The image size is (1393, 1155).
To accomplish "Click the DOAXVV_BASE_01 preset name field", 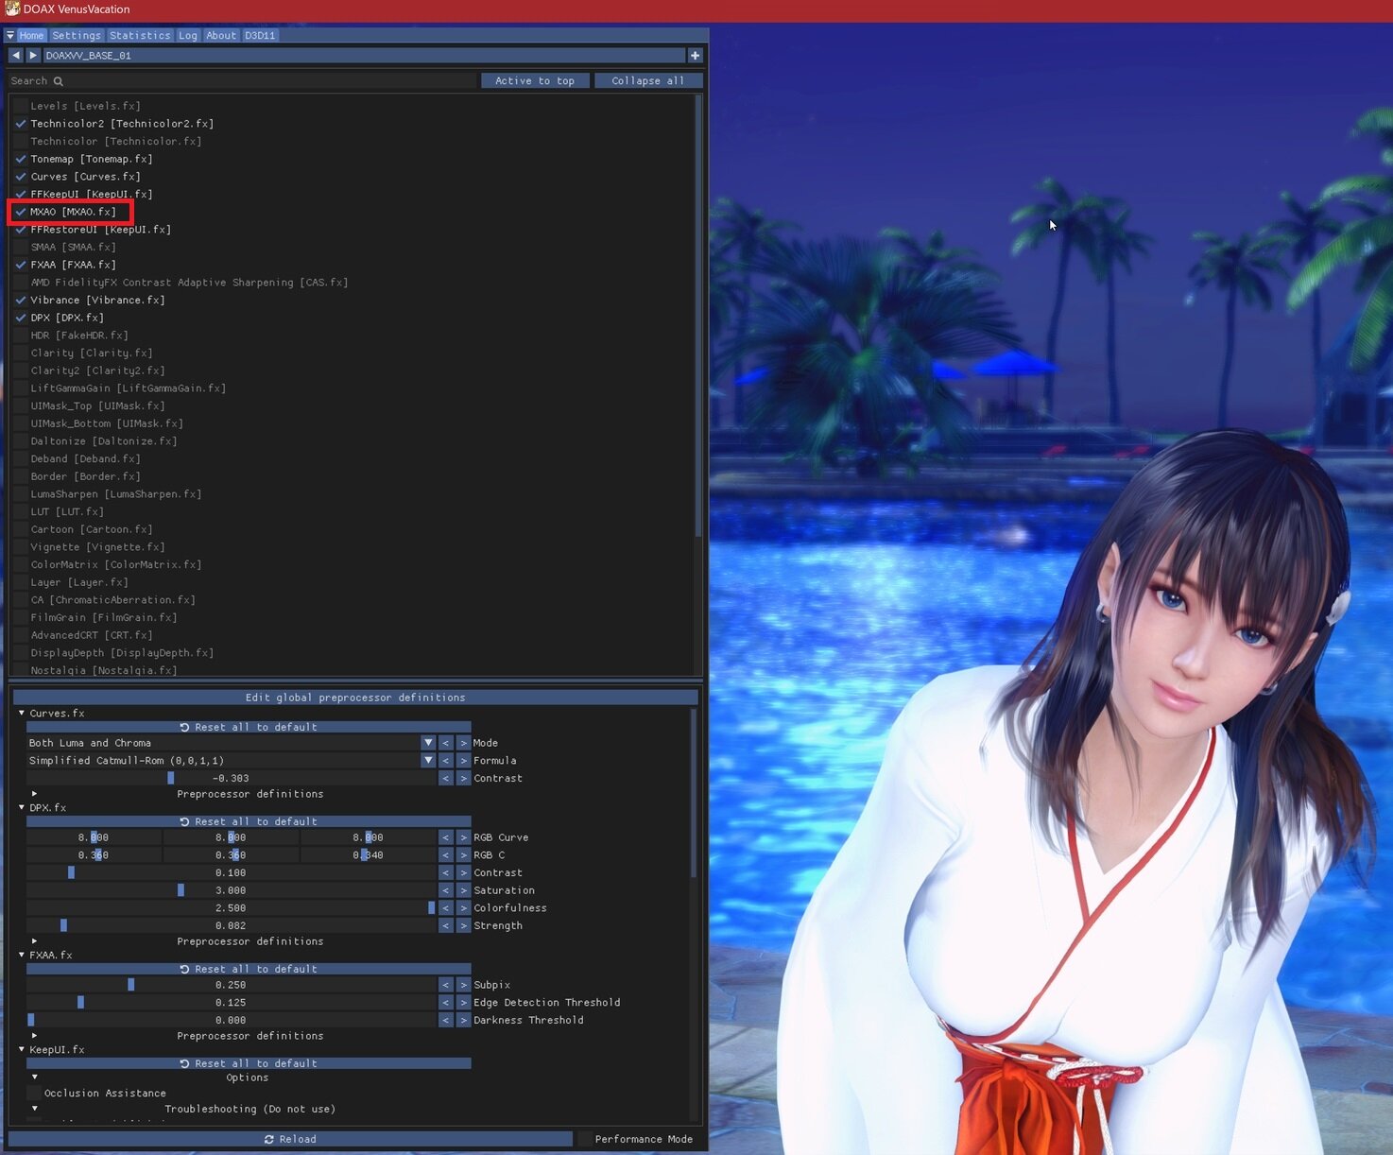I will (364, 56).
